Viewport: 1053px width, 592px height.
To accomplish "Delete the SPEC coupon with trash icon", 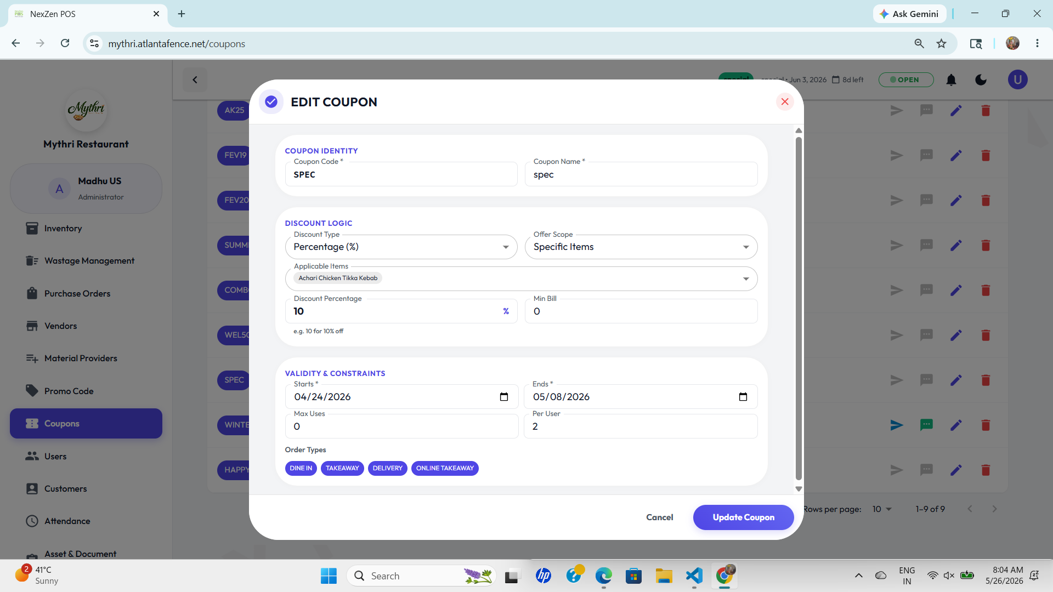I will click(x=986, y=380).
